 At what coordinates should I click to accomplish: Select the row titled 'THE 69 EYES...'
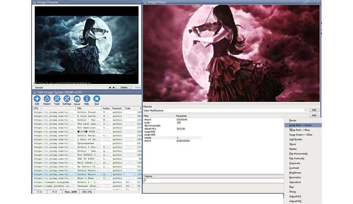[87, 159]
